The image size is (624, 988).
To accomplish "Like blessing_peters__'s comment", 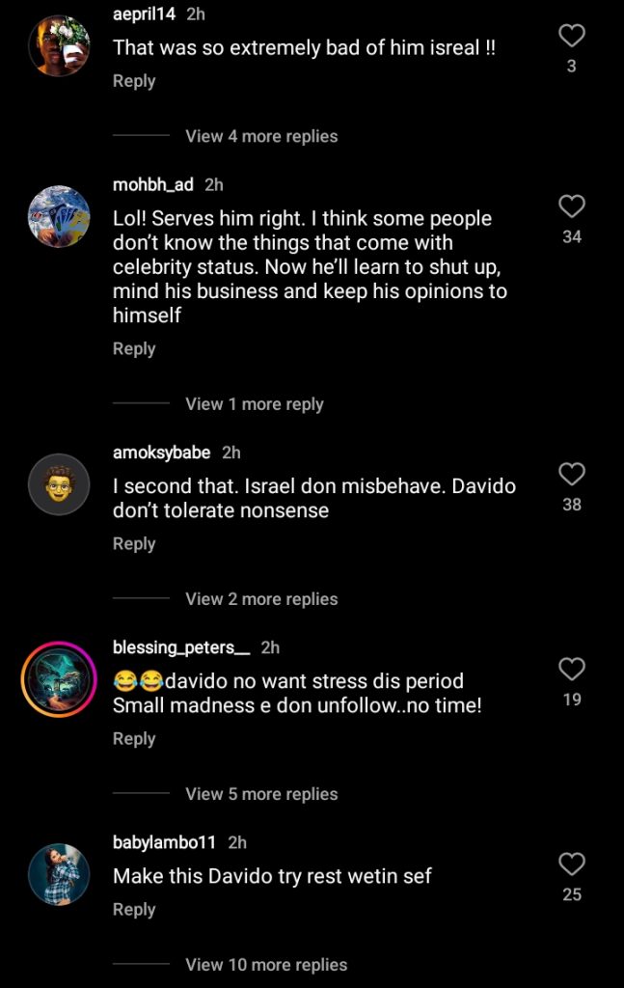I will (x=571, y=670).
